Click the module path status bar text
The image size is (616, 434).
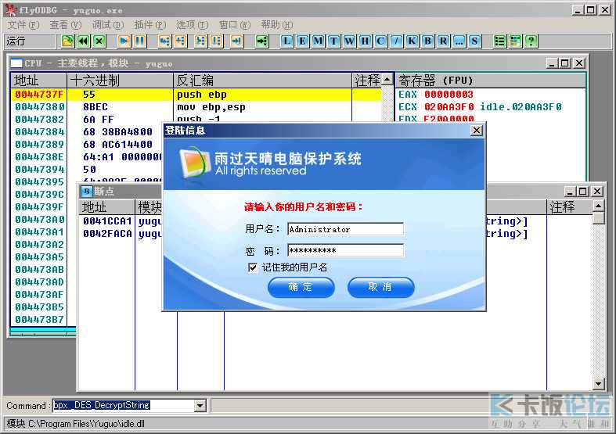coord(75,424)
